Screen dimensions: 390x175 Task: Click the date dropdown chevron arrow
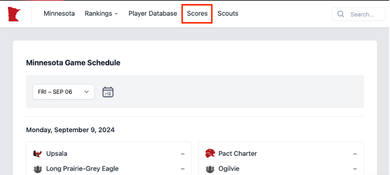[87, 92]
